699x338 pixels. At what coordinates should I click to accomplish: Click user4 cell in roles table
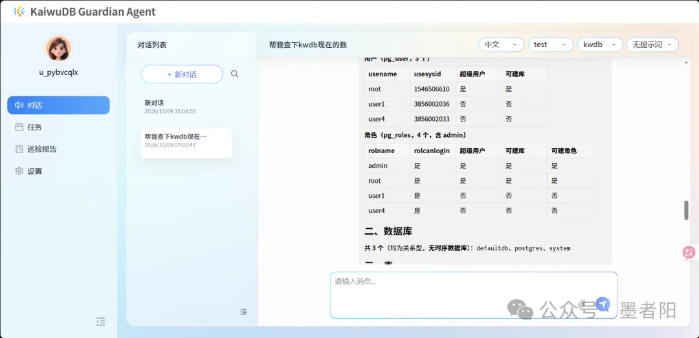click(388, 211)
